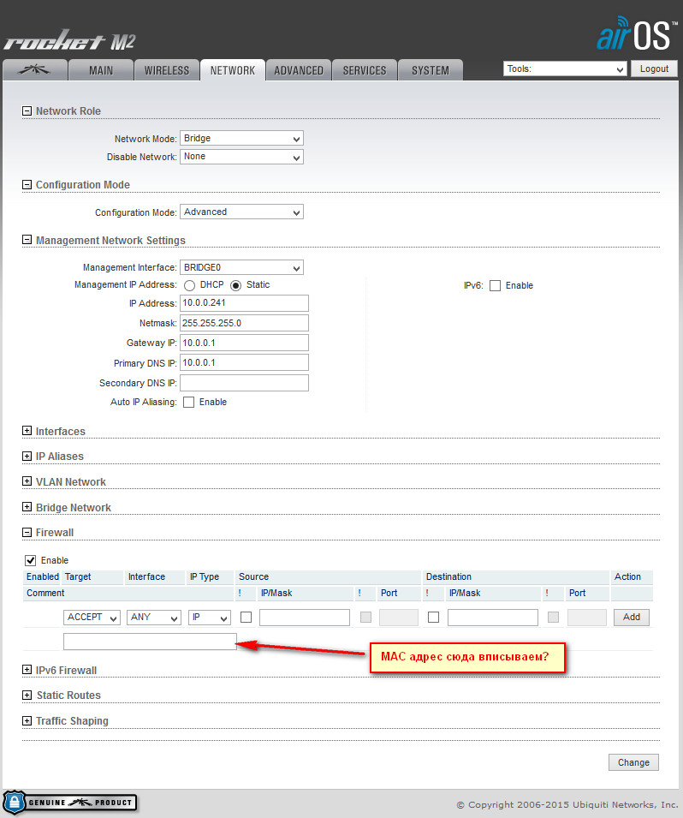Expand the VLAN Network section
This screenshot has height=818, width=683.
[x=27, y=481]
